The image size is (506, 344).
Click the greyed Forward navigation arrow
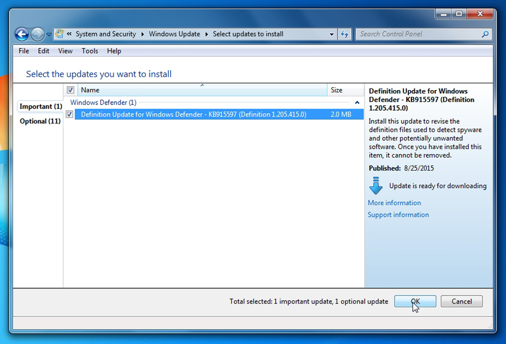pyautogui.click(x=38, y=34)
